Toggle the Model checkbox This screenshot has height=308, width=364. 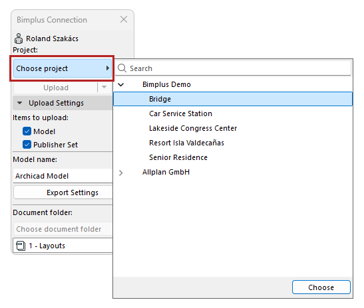(27, 131)
